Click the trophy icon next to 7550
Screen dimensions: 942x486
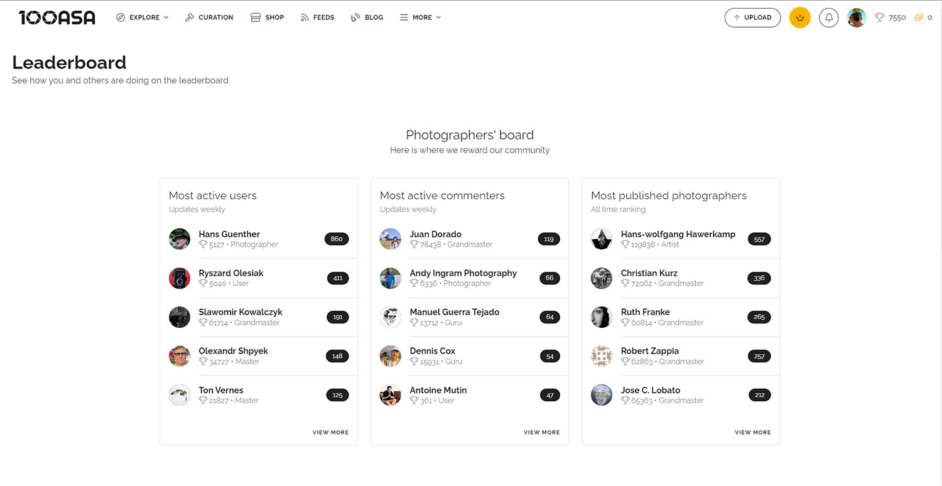tap(880, 18)
